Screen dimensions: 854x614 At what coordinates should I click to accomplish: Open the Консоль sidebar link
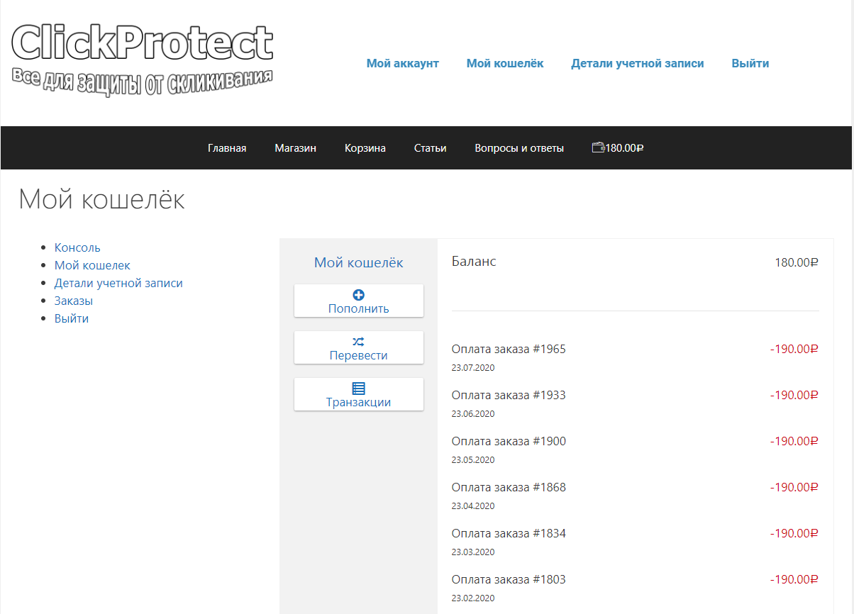pyautogui.click(x=77, y=247)
